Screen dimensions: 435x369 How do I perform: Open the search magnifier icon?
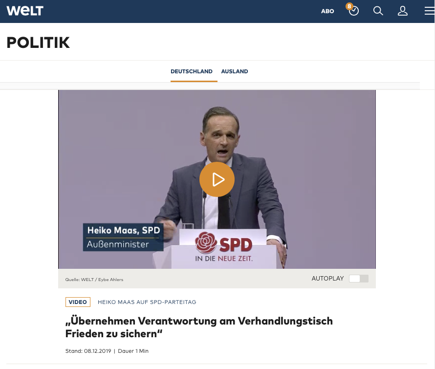point(378,11)
